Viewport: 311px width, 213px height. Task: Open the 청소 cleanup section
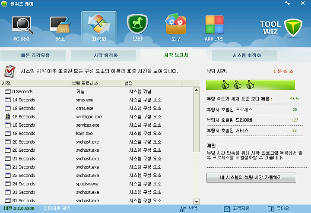(60, 29)
